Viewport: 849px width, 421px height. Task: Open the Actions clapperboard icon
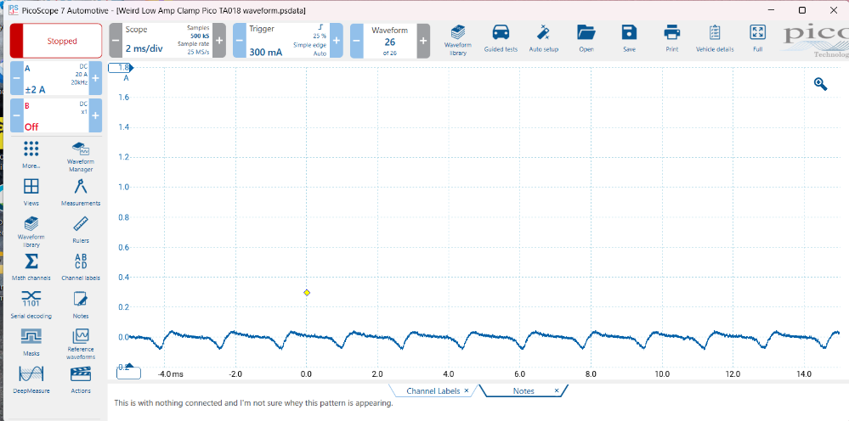[x=81, y=379]
